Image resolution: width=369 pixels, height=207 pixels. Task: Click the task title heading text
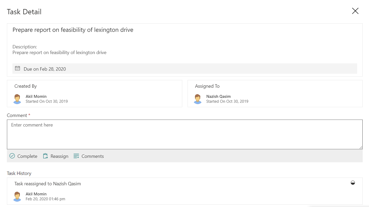[73, 30]
